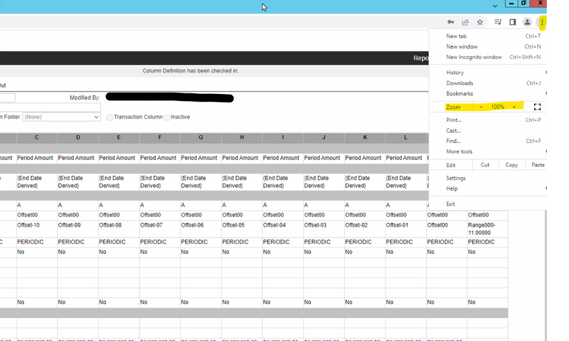Open New Incognito window

488,57
